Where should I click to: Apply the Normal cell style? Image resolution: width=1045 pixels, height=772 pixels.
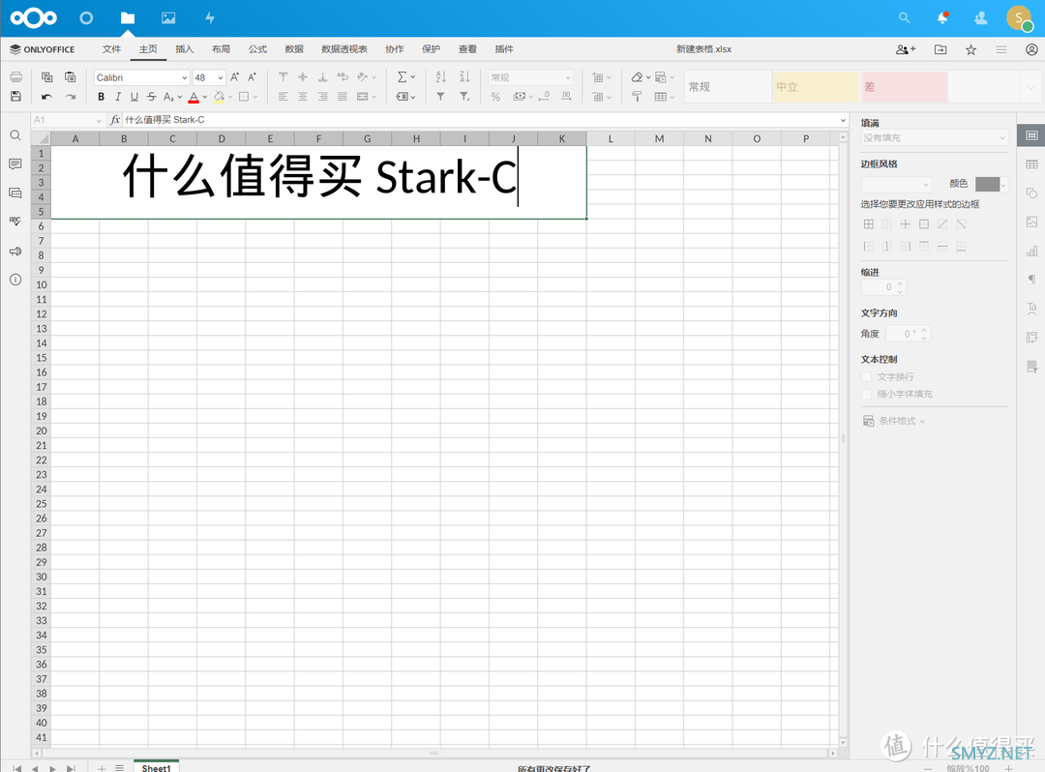727,87
